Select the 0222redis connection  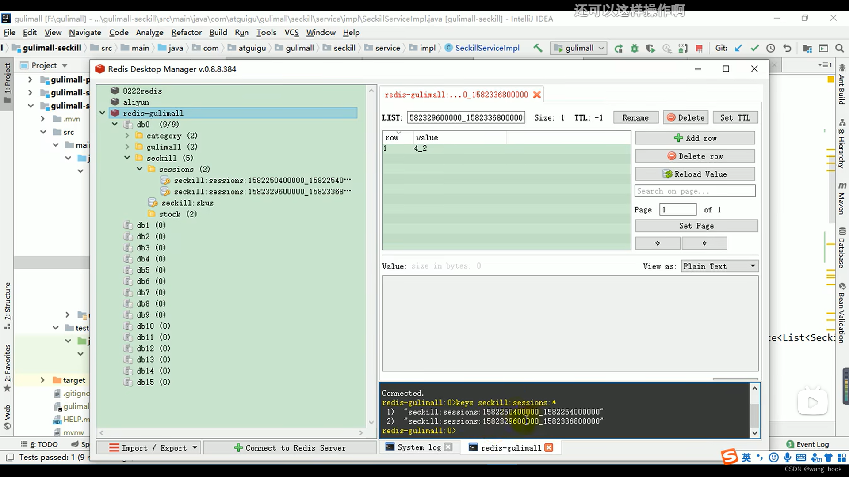coord(142,91)
